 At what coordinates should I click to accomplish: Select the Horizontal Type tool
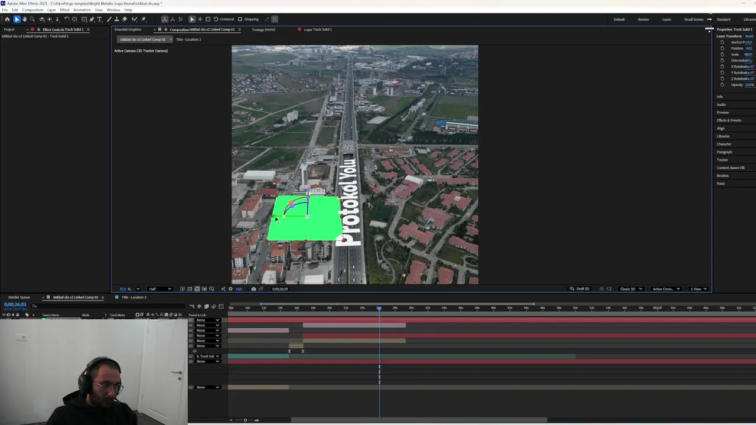pyautogui.click(x=99, y=19)
